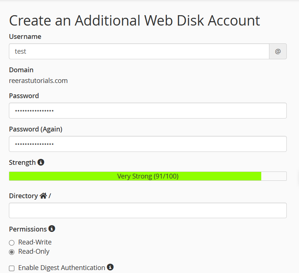
Task: Open the Permissions info tooltip icon
Action: (52, 229)
